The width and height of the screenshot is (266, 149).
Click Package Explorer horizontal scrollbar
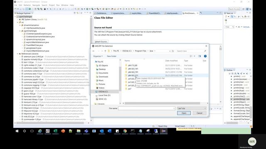(50, 123)
